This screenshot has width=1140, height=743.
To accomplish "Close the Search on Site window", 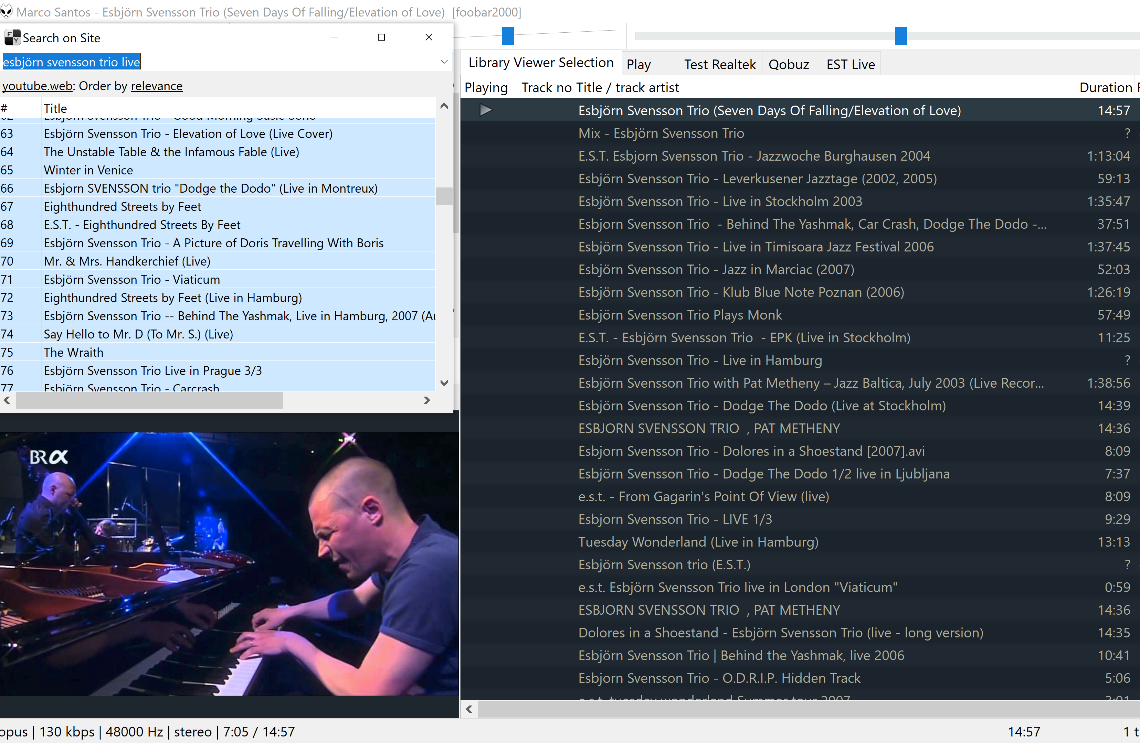I will point(429,37).
